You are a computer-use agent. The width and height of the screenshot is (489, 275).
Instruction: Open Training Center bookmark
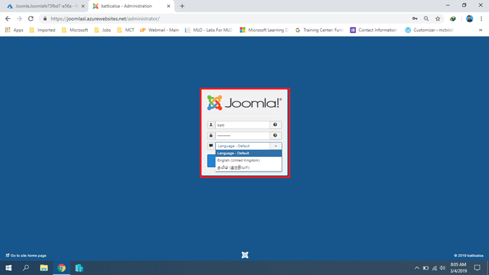319,30
